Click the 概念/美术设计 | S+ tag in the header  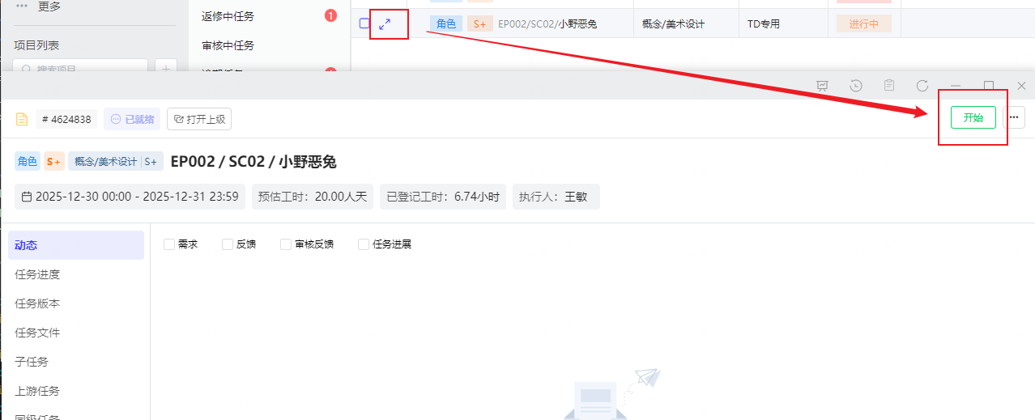tap(116, 161)
